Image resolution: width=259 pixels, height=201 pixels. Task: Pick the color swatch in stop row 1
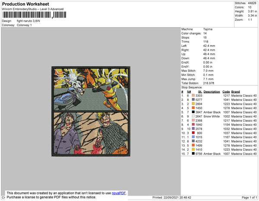193,95
